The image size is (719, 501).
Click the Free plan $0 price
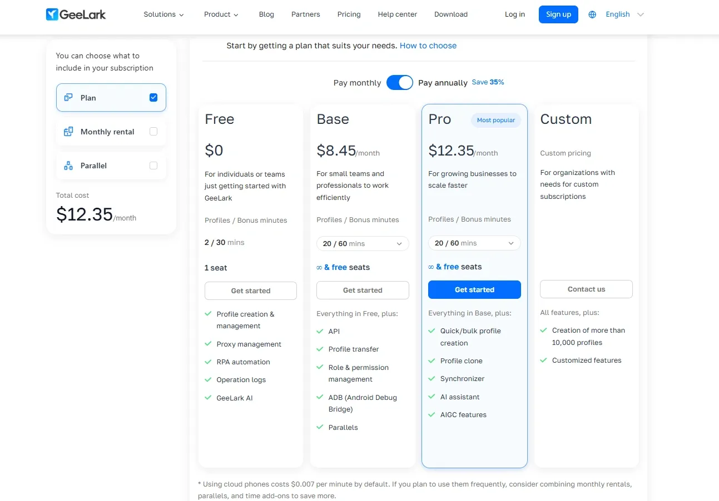point(214,151)
